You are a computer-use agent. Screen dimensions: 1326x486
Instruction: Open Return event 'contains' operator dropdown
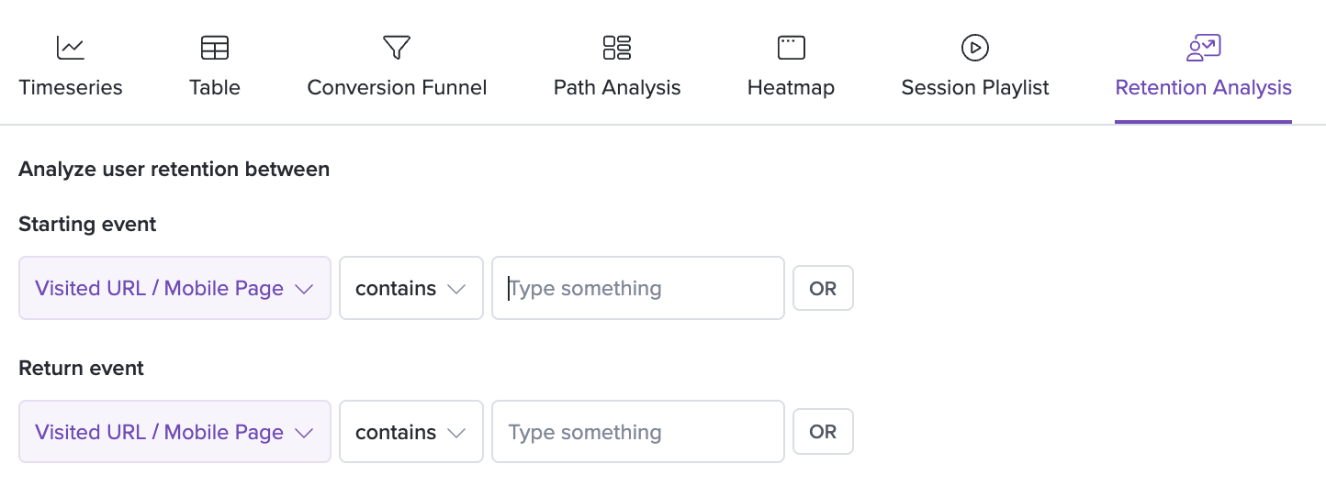pos(411,432)
